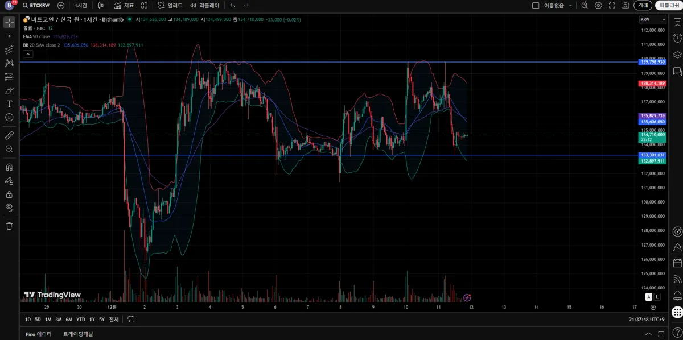Screen dimensions: 683x340
Task: Select the brush drawing tool
Action: [x=9, y=90]
